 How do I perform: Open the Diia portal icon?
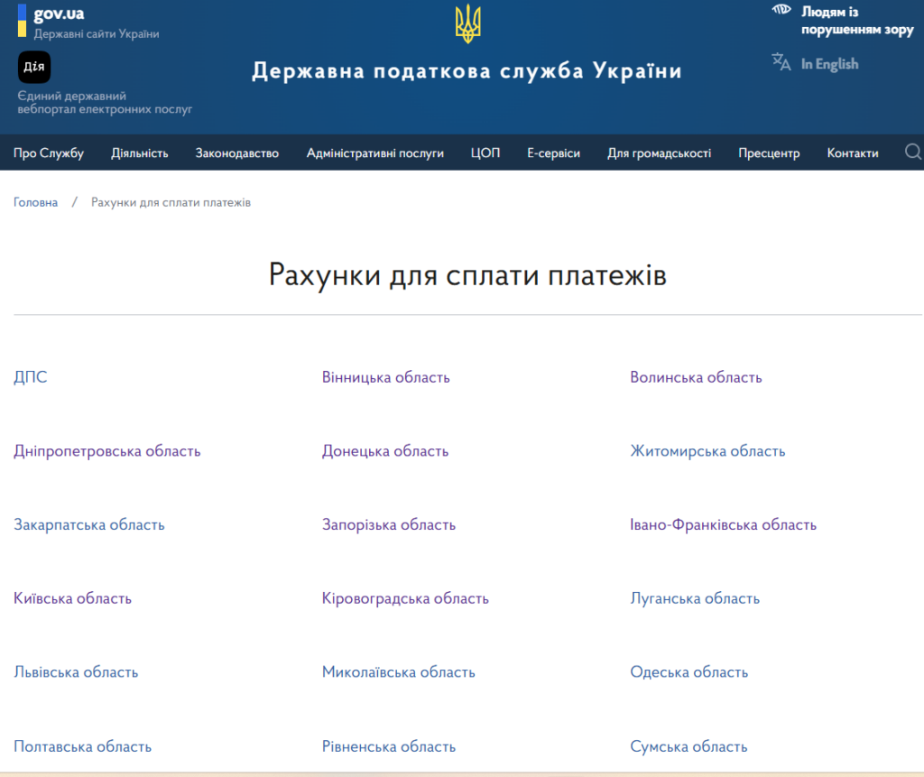click(34, 67)
